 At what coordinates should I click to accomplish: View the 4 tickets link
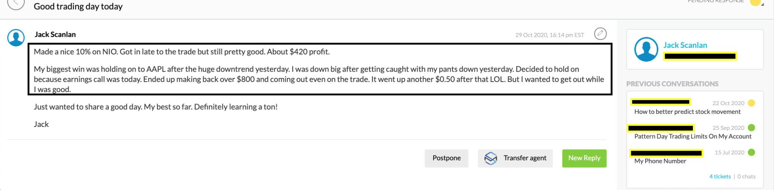point(720,177)
